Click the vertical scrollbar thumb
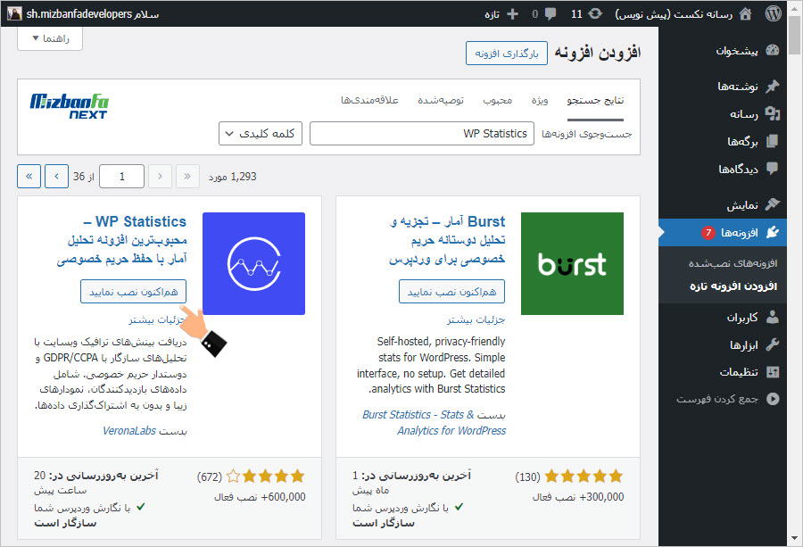803x547 pixels. (x=794, y=34)
